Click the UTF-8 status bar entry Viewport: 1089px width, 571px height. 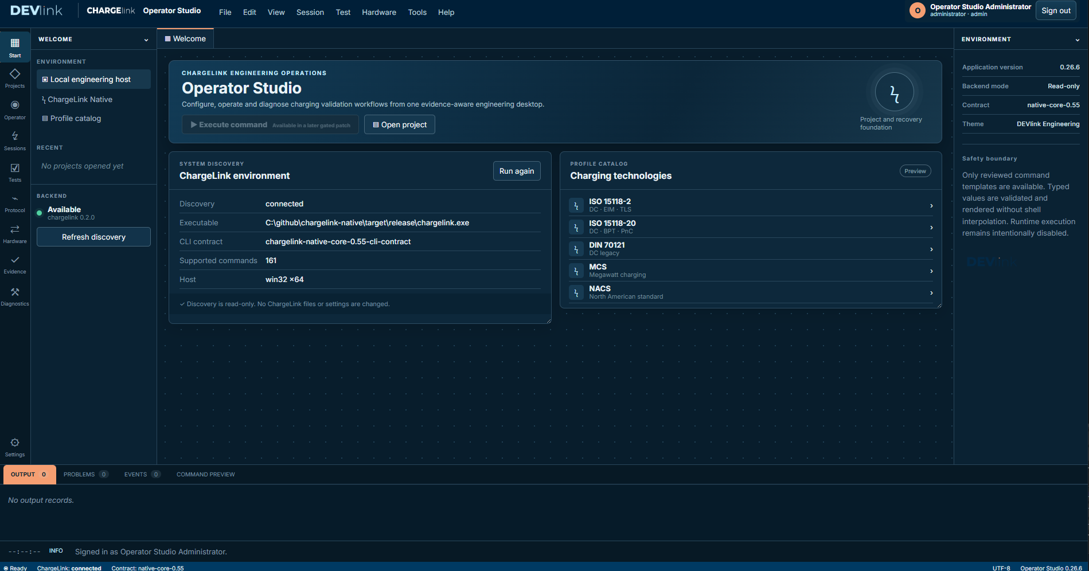tap(1001, 568)
